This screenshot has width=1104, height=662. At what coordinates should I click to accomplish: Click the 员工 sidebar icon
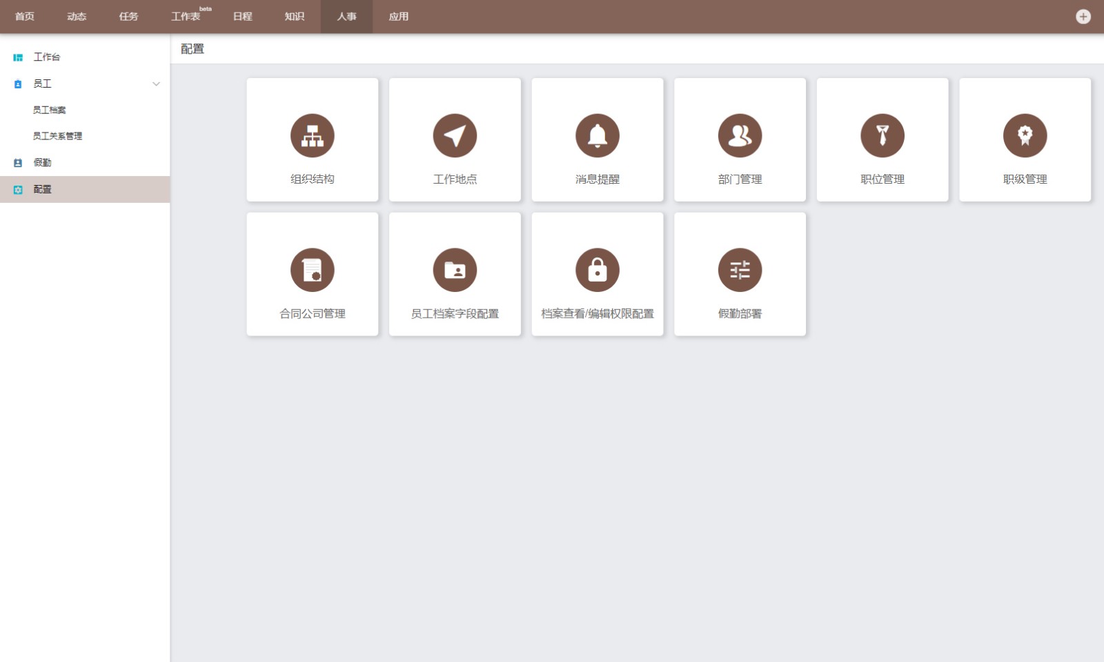coord(18,84)
